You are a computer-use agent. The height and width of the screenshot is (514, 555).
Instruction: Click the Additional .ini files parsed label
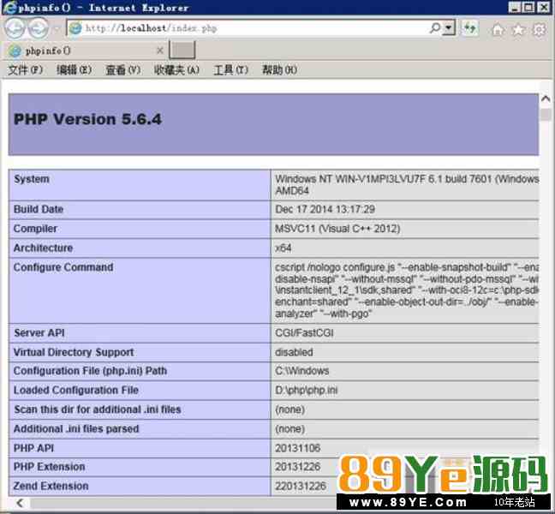[76, 429]
